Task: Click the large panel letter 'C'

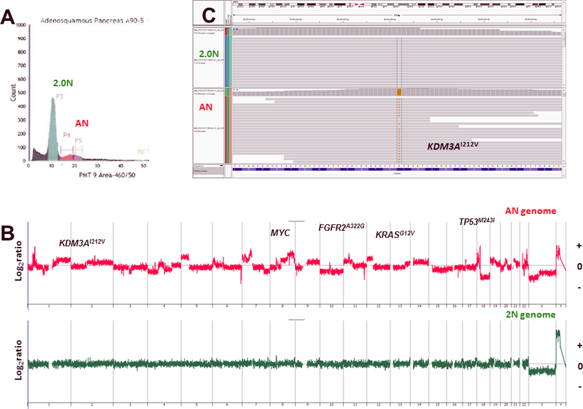Action: point(209,15)
